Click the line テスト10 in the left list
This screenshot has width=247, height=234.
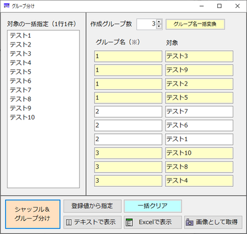(22, 118)
